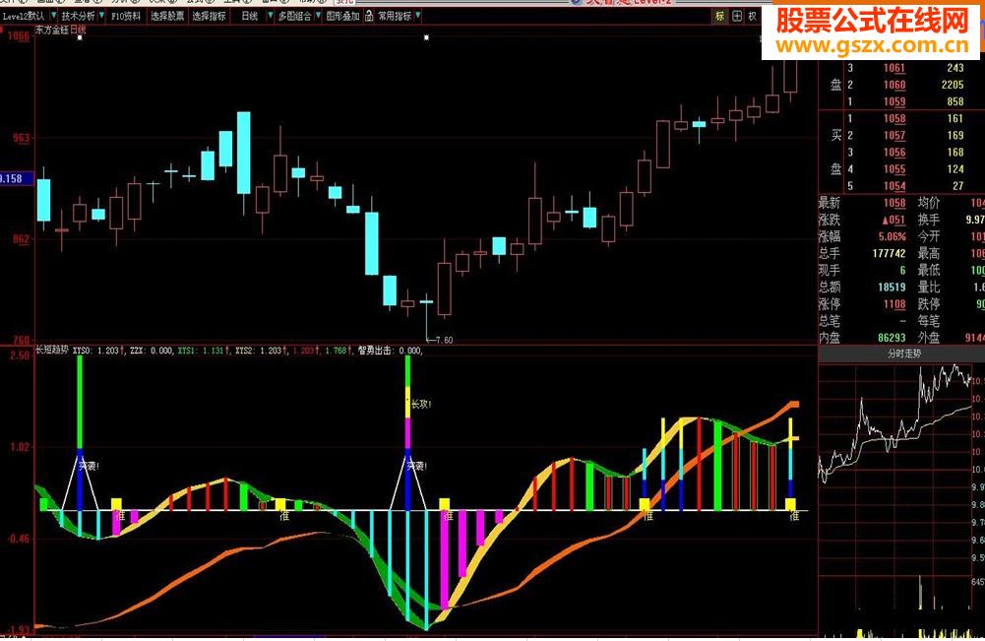Click sell level 2 price 1060
This screenshot has width=985, height=641.
tap(893, 85)
